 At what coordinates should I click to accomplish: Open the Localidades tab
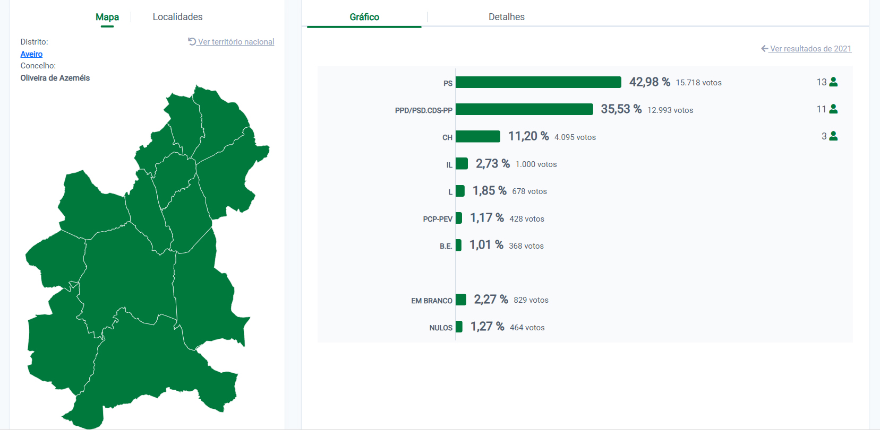[177, 17]
